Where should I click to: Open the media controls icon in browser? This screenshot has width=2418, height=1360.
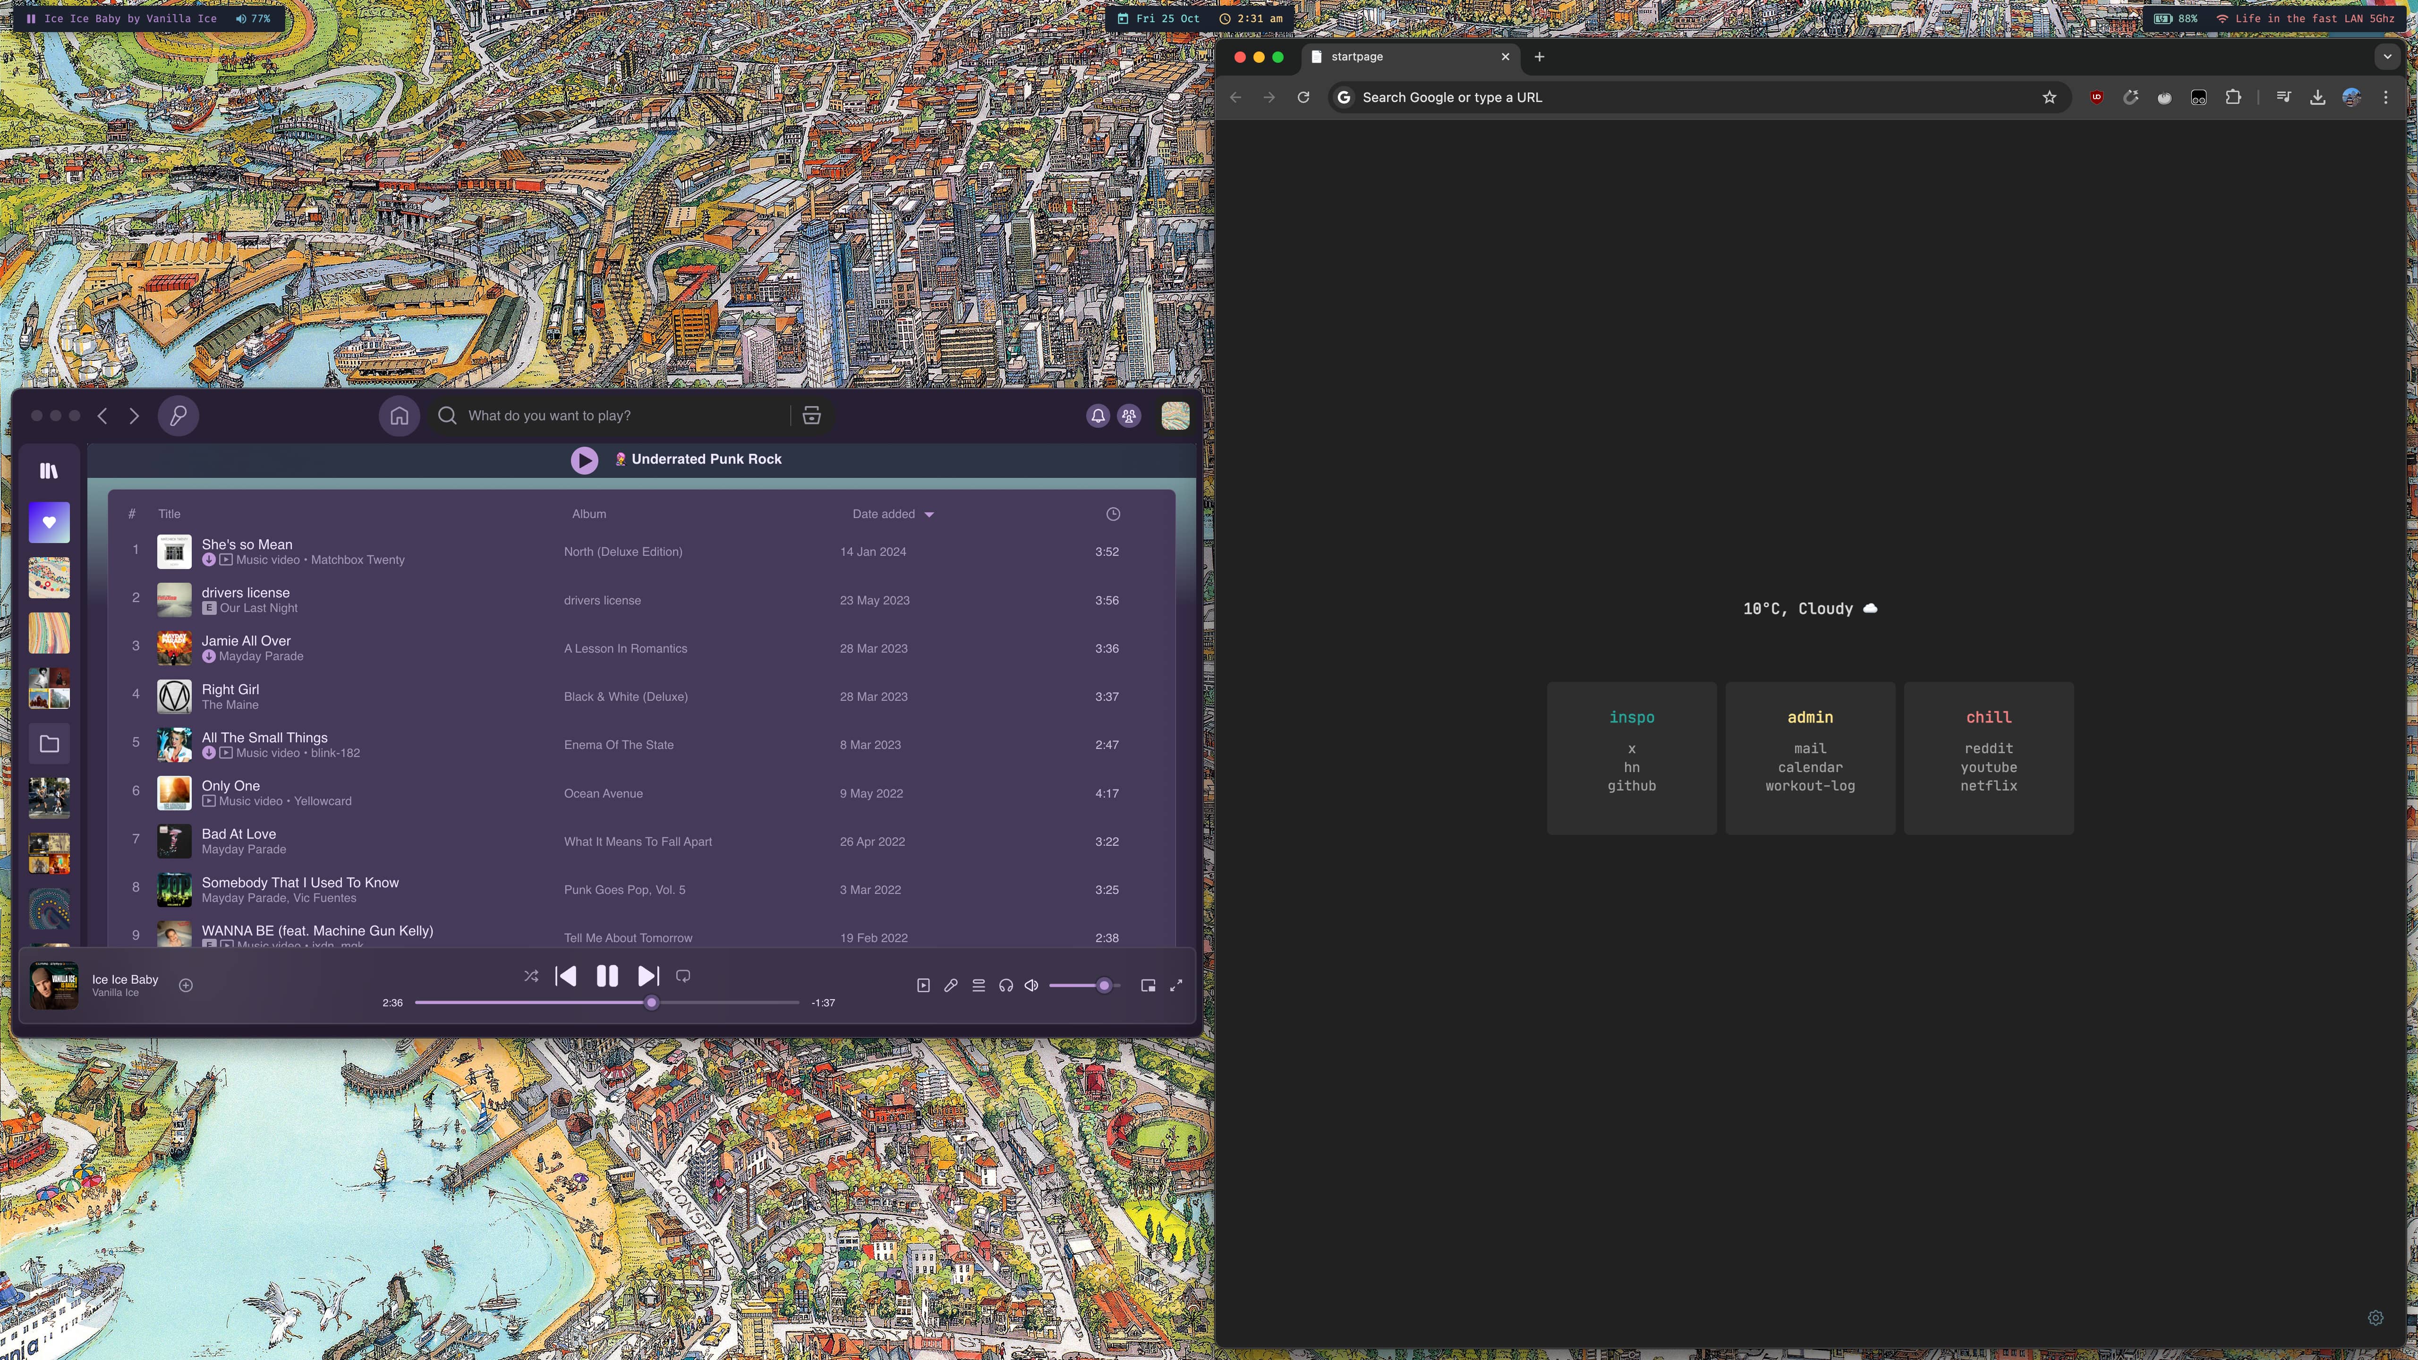click(2284, 98)
